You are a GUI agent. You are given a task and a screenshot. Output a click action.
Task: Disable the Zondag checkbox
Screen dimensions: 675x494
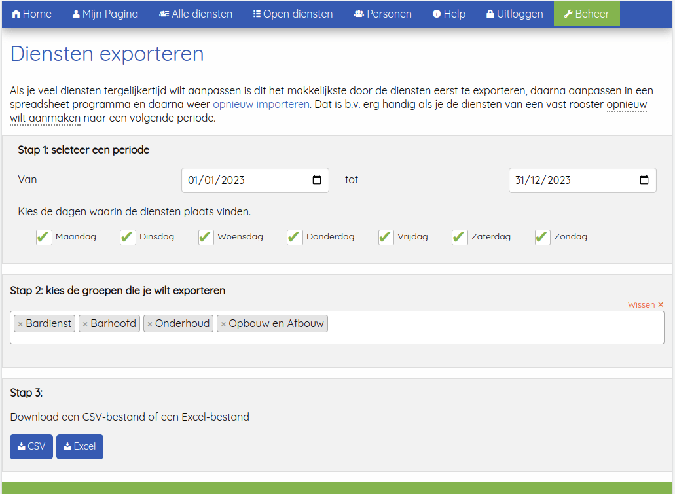click(x=541, y=237)
